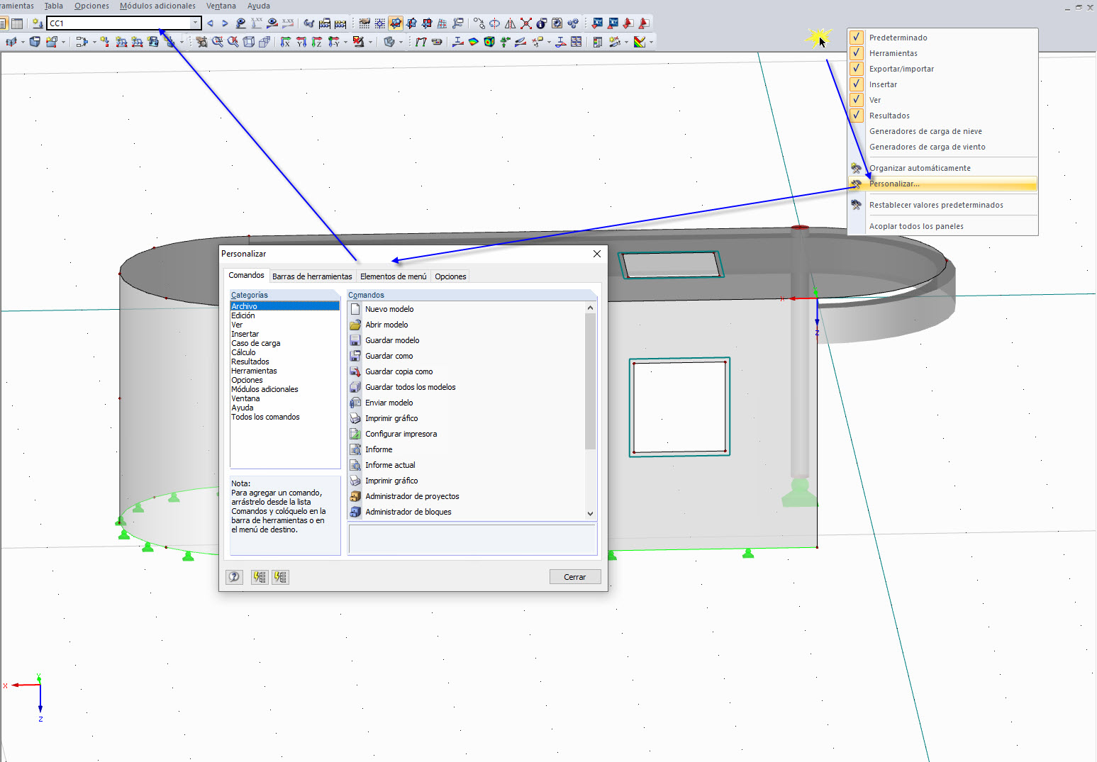Click the previous load case arrow

[210, 23]
